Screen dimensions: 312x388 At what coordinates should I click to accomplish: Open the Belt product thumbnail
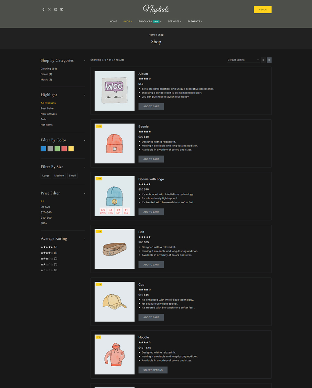click(114, 249)
